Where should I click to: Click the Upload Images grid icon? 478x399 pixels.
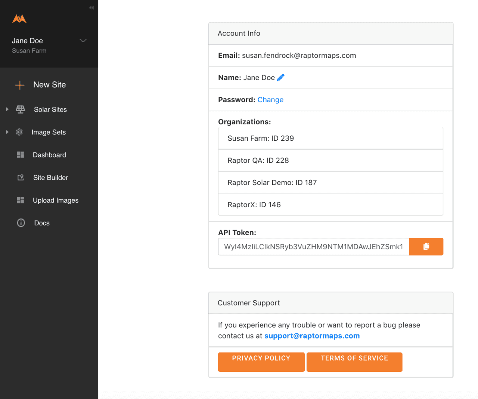tap(21, 200)
